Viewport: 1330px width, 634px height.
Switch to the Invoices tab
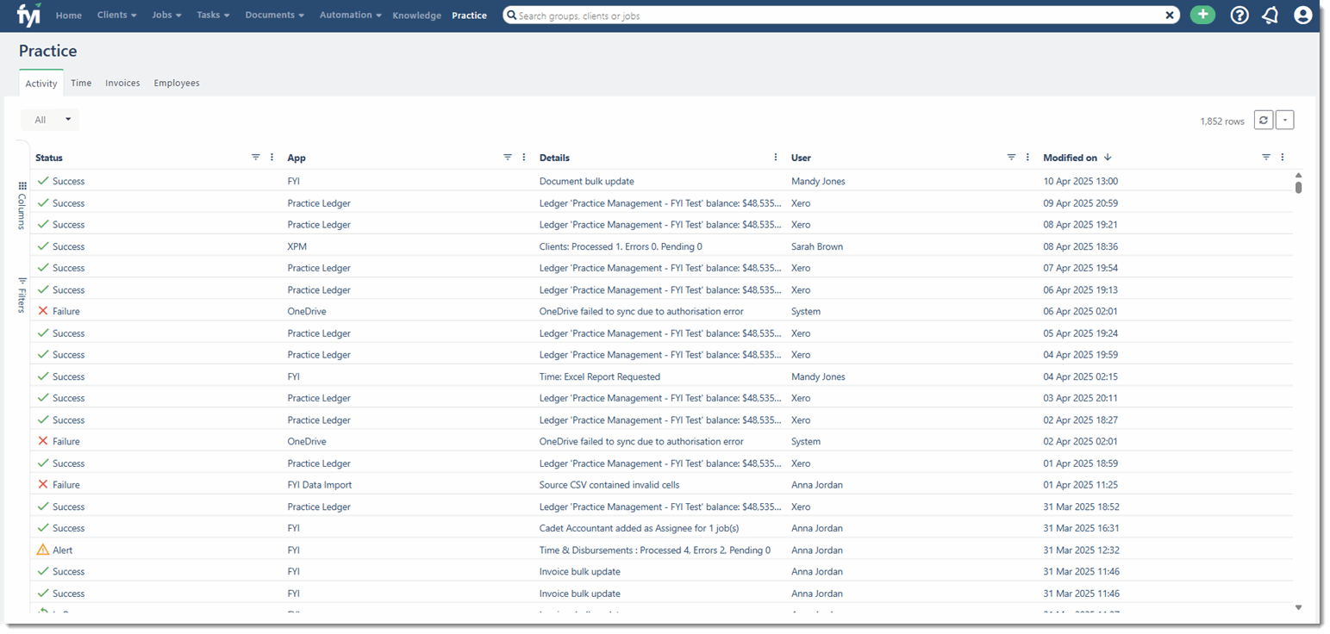pyautogui.click(x=122, y=84)
